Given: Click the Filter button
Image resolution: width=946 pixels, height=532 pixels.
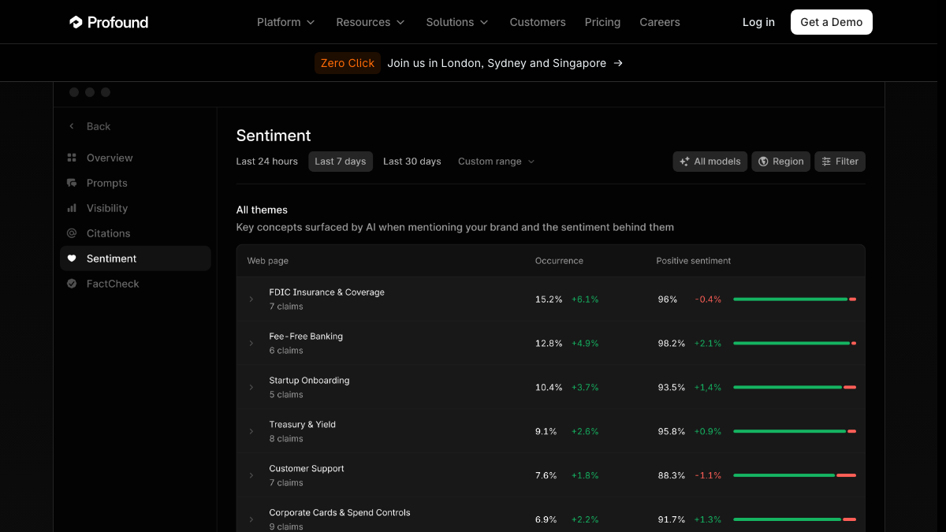Looking at the screenshot, I should tap(840, 162).
